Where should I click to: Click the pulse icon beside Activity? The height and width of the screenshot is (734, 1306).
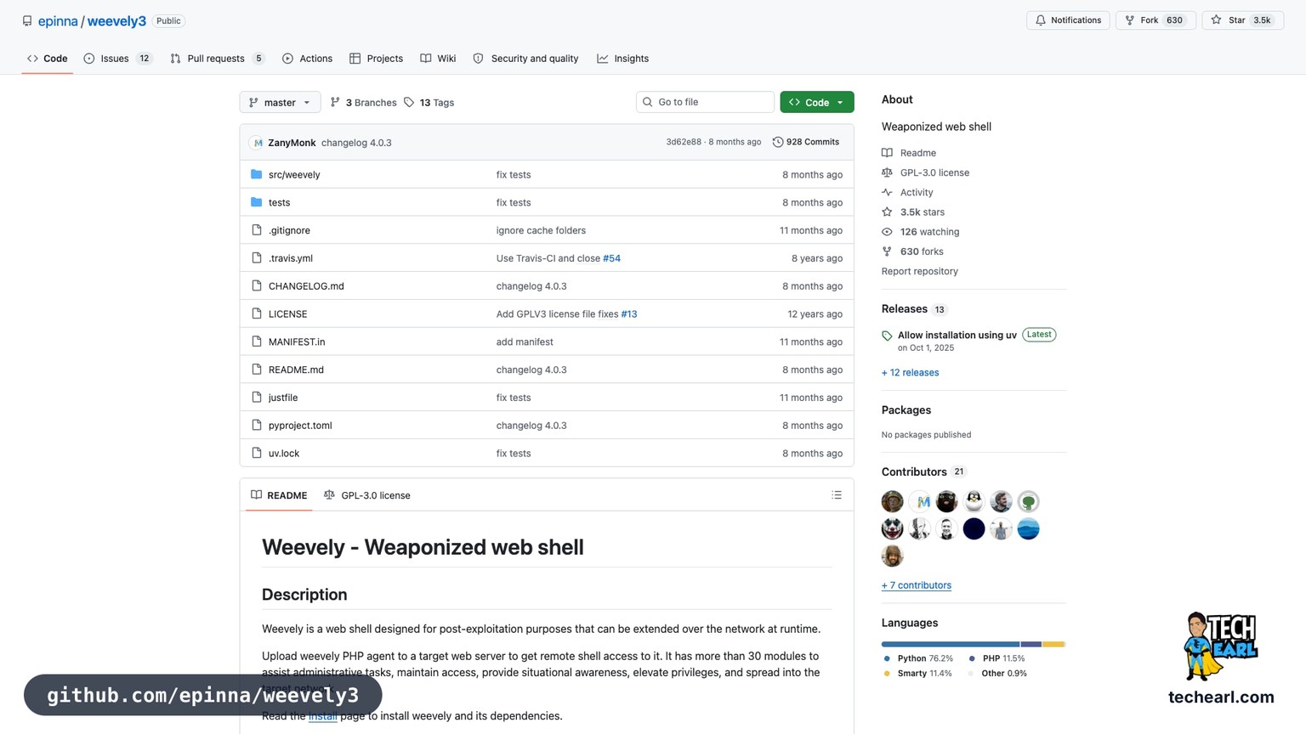point(887,192)
